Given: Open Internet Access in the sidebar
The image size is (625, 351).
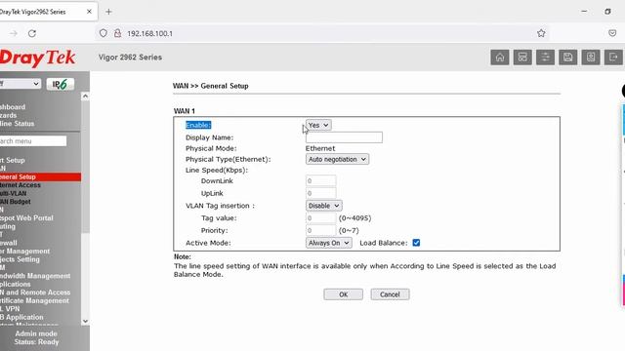Looking at the screenshot, I should click(21, 185).
